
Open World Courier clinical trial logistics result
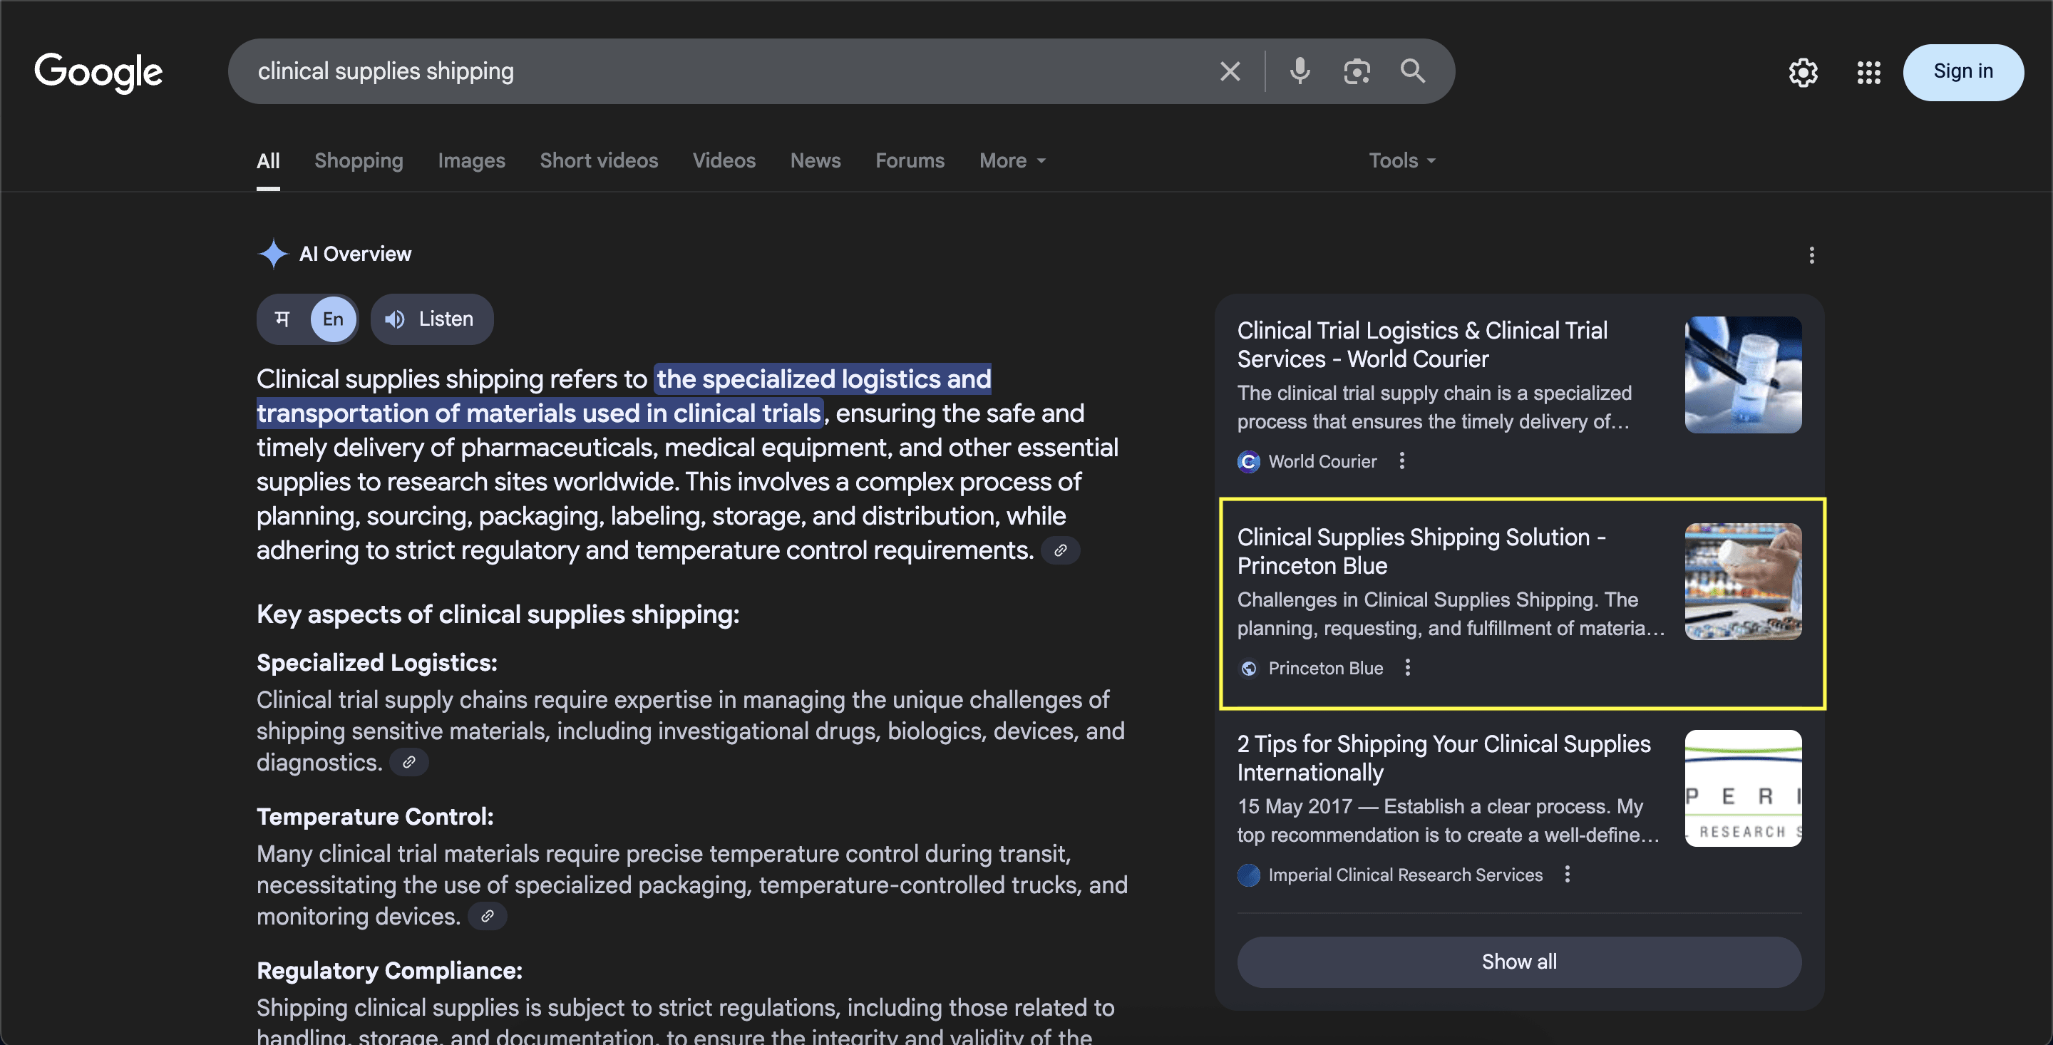1422,345
